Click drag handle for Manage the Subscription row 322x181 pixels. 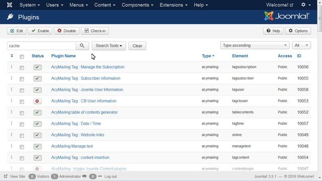pyautogui.click(x=12, y=67)
